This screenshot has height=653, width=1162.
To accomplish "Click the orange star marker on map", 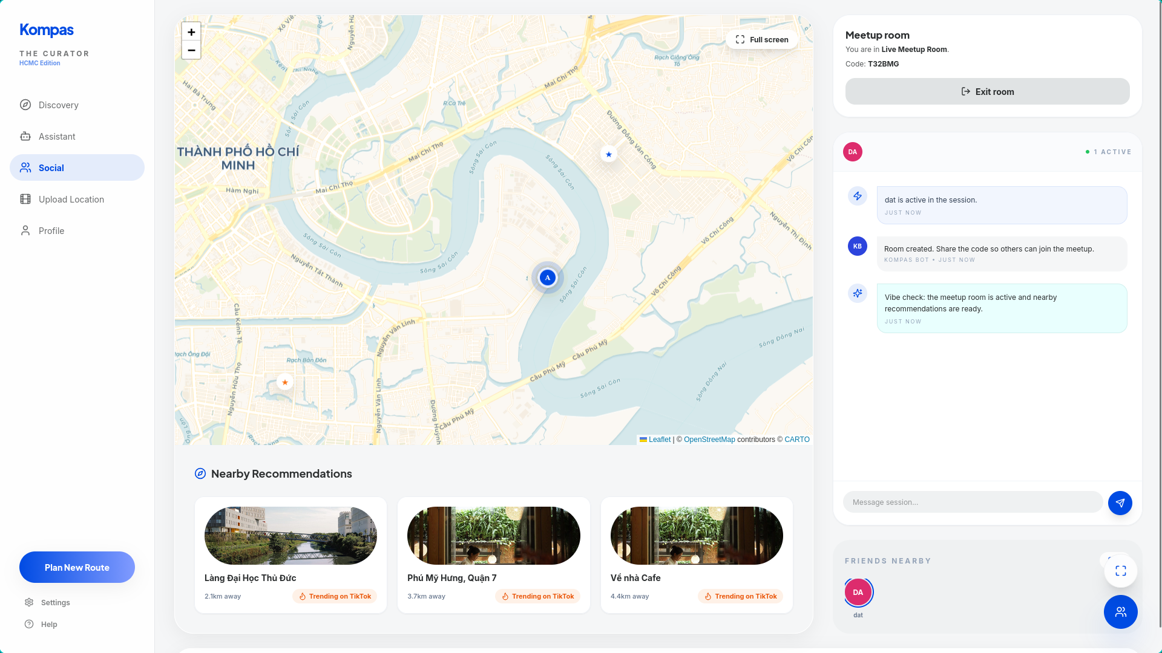I will coord(285,382).
